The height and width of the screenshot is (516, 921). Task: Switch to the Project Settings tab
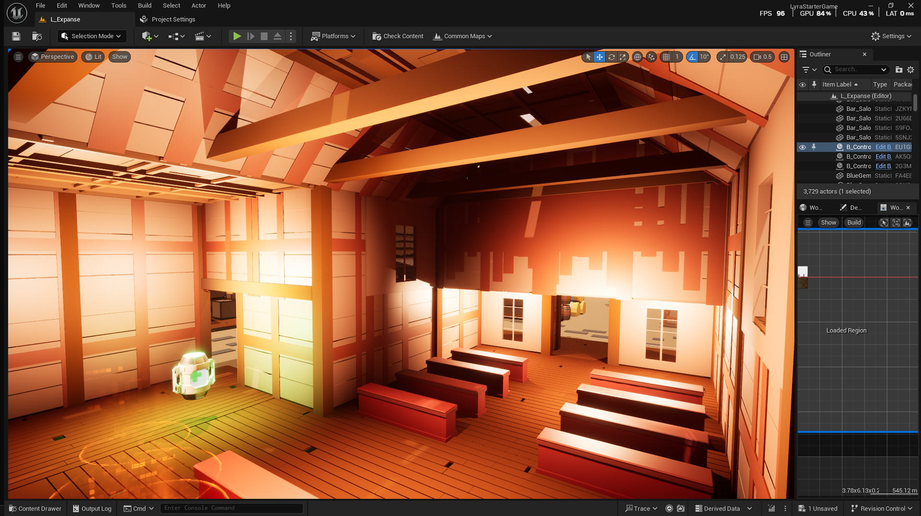point(167,19)
